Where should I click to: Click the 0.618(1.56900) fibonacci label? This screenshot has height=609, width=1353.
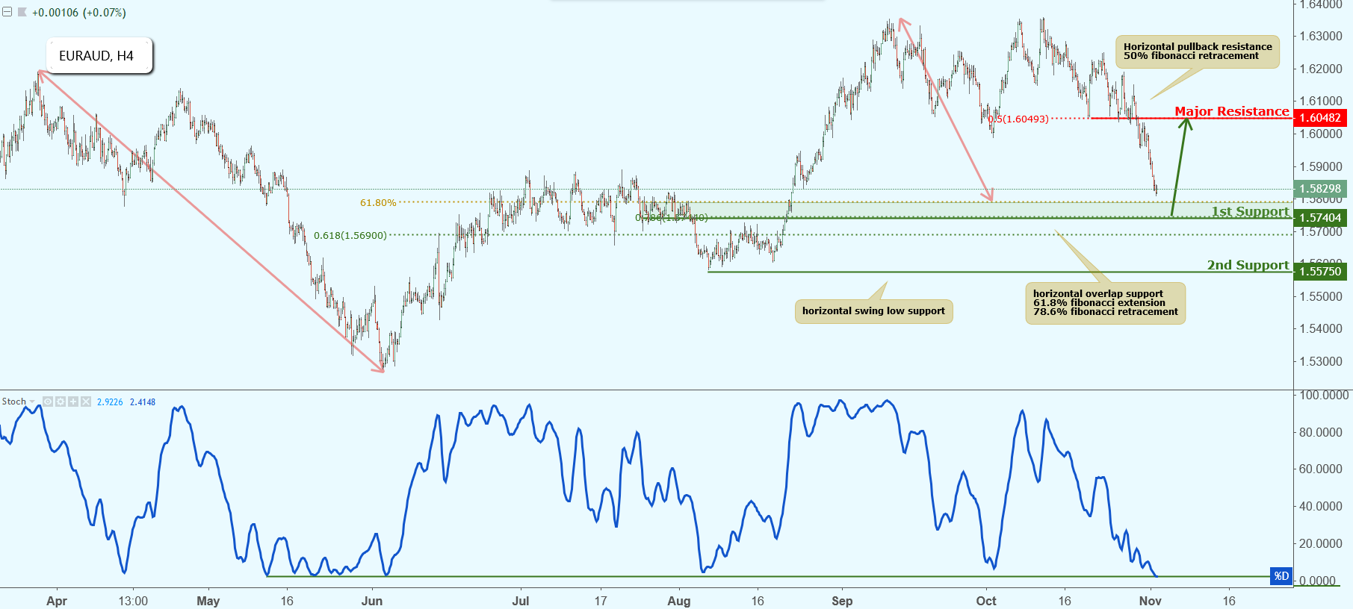click(x=350, y=235)
